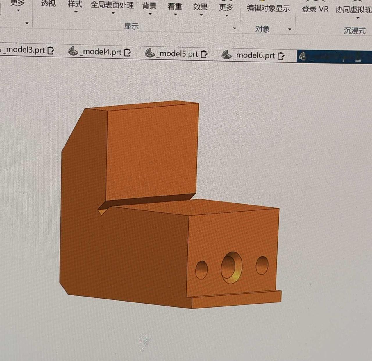This screenshot has width=372, height=361.
Task: Click the part icon on the active dark tab
Action: click(303, 56)
